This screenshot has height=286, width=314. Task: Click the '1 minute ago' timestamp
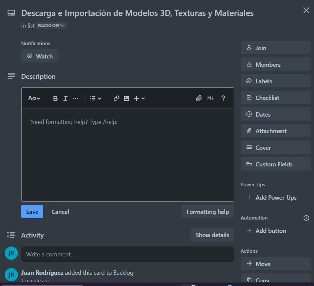pyautogui.click(x=36, y=280)
